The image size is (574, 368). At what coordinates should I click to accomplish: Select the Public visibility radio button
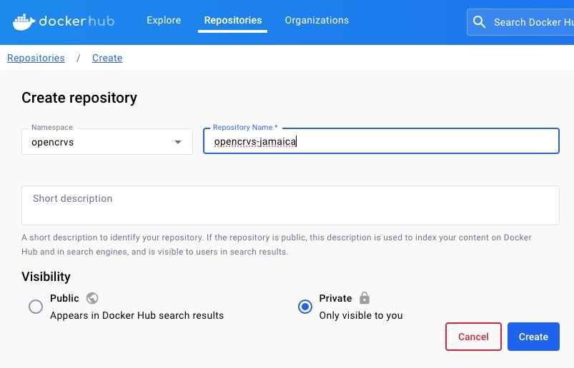click(36, 307)
